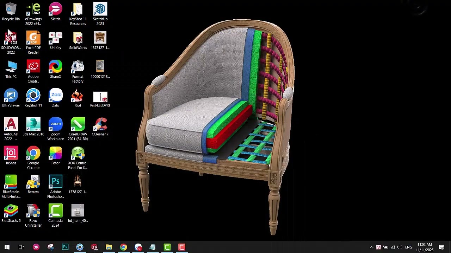451x253 pixels.
Task: Select KeyShot 11 desktop shortcut
Action: coord(33,98)
